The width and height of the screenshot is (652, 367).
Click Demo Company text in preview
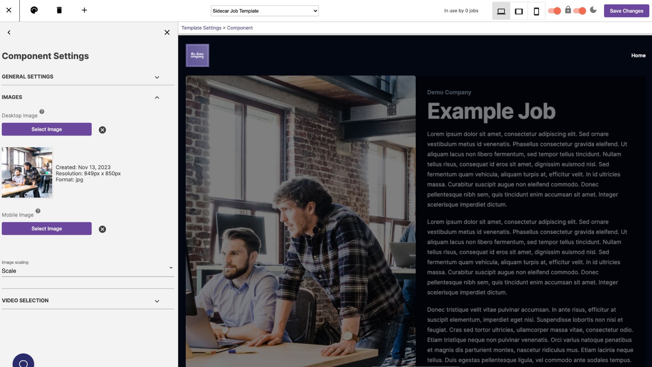click(x=449, y=92)
